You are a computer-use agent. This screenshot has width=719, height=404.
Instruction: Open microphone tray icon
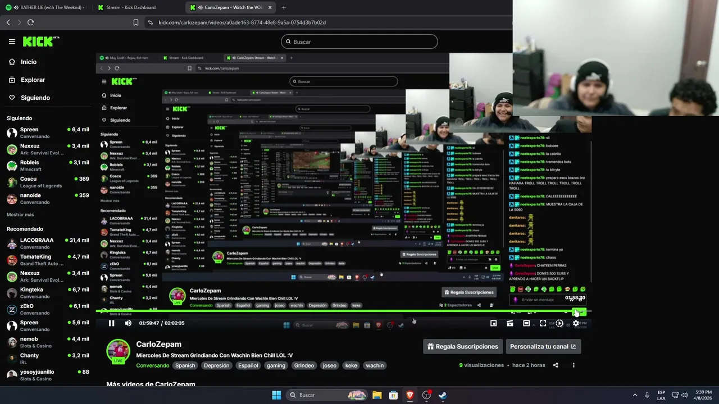pyautogui.click(x=647, y=395)
